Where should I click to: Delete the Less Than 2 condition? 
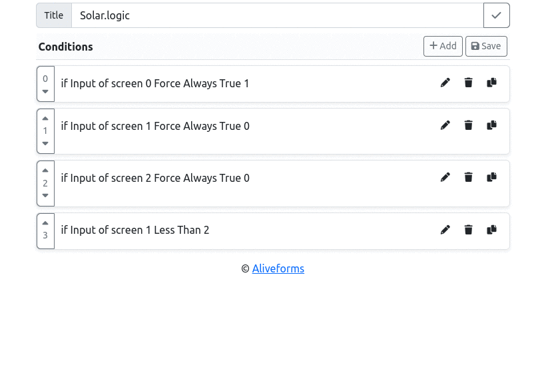click(x=468, y=230)
